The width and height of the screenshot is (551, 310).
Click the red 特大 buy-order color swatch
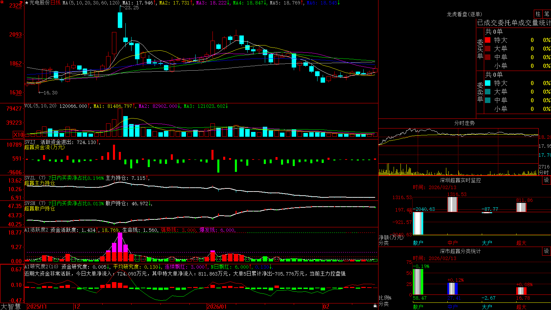tap(488, 40)
